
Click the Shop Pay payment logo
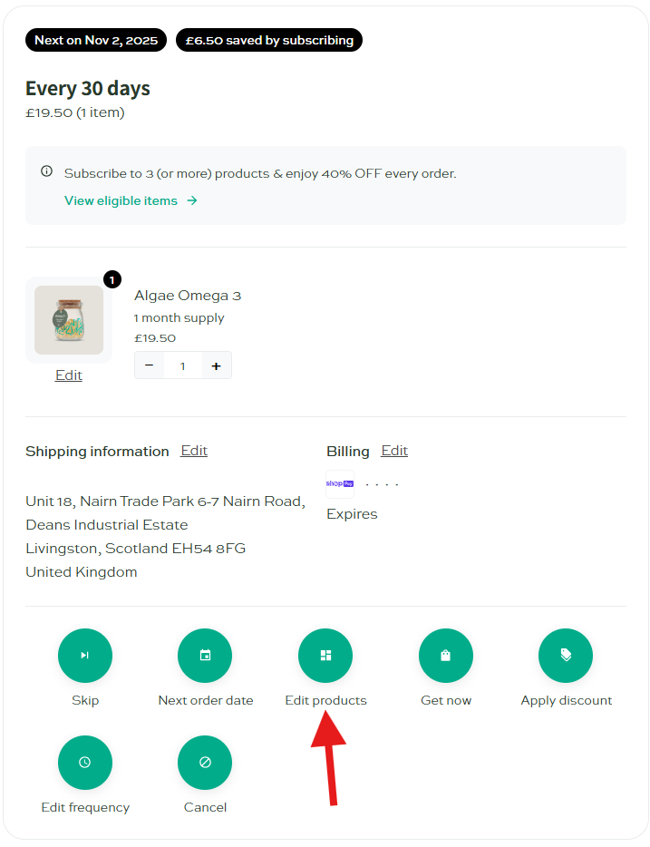point(340,484)
